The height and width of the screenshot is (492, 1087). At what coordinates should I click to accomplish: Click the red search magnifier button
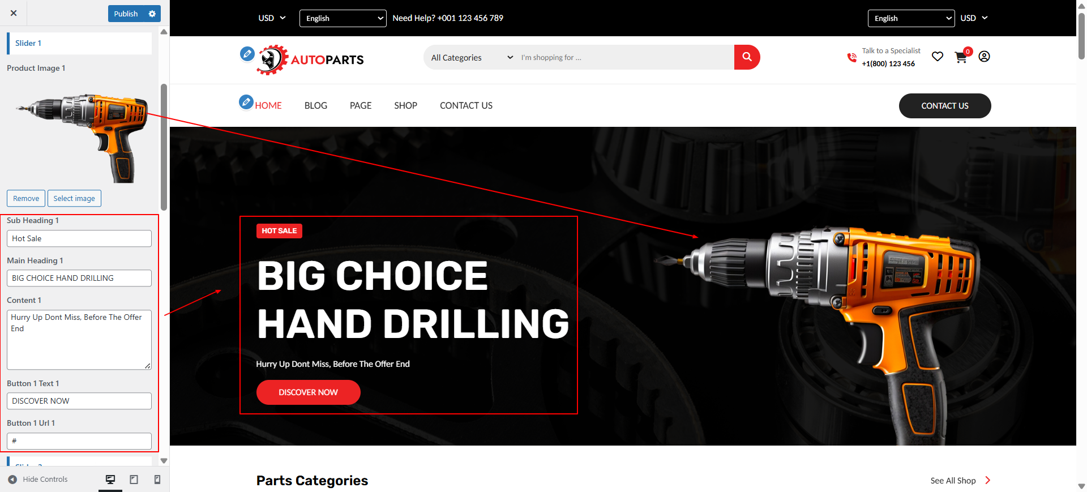click(x=747, y=57)
